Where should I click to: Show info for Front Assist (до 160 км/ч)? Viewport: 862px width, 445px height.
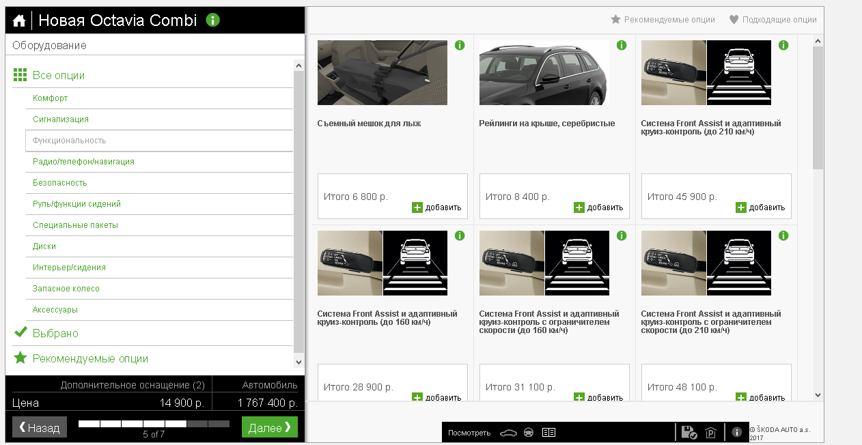tap(460, 235)
